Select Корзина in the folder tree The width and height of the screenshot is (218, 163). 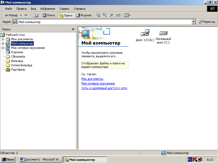coord(17,52)
